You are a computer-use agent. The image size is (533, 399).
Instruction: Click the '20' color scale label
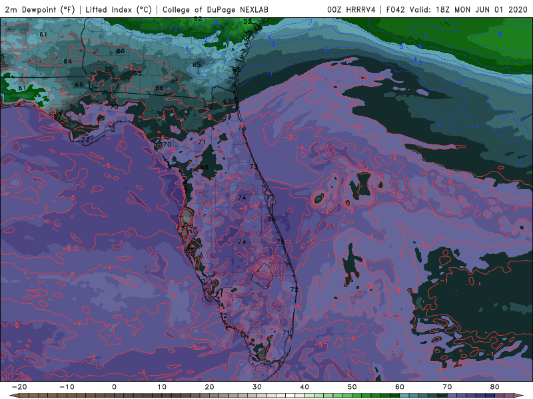point(209,387)
